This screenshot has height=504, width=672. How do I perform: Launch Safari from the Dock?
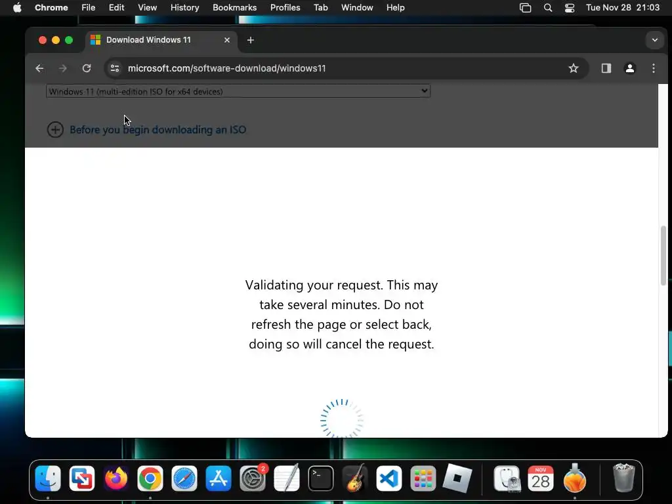[184, 478]
